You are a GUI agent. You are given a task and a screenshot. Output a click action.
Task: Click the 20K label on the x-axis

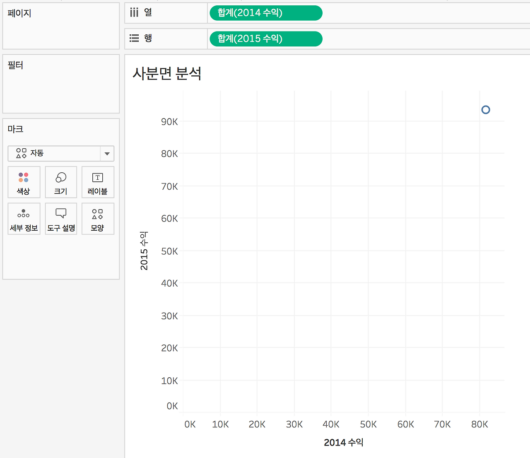coord(257,424)
